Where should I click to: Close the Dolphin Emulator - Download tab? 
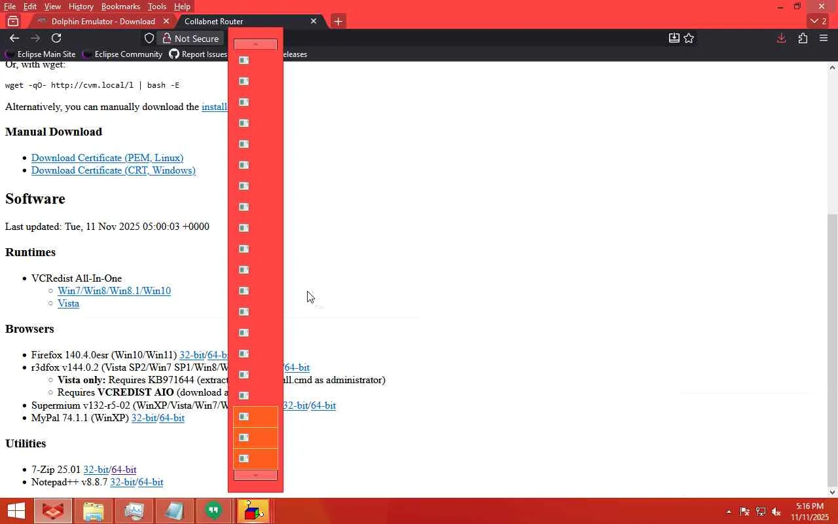point(166,21)
